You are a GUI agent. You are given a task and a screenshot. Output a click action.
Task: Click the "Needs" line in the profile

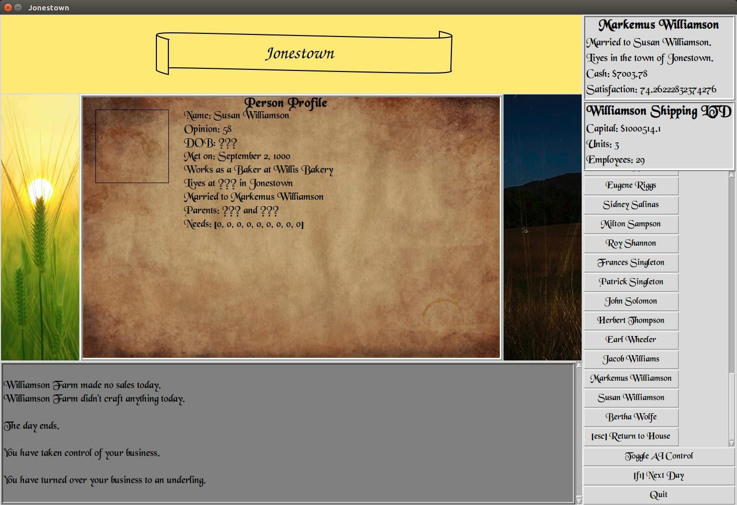point(244,224)
